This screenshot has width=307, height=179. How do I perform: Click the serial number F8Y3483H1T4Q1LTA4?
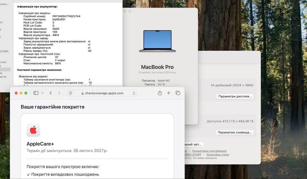point(66,16)
